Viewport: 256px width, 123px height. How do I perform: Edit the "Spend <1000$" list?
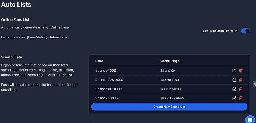click(234, 98)
